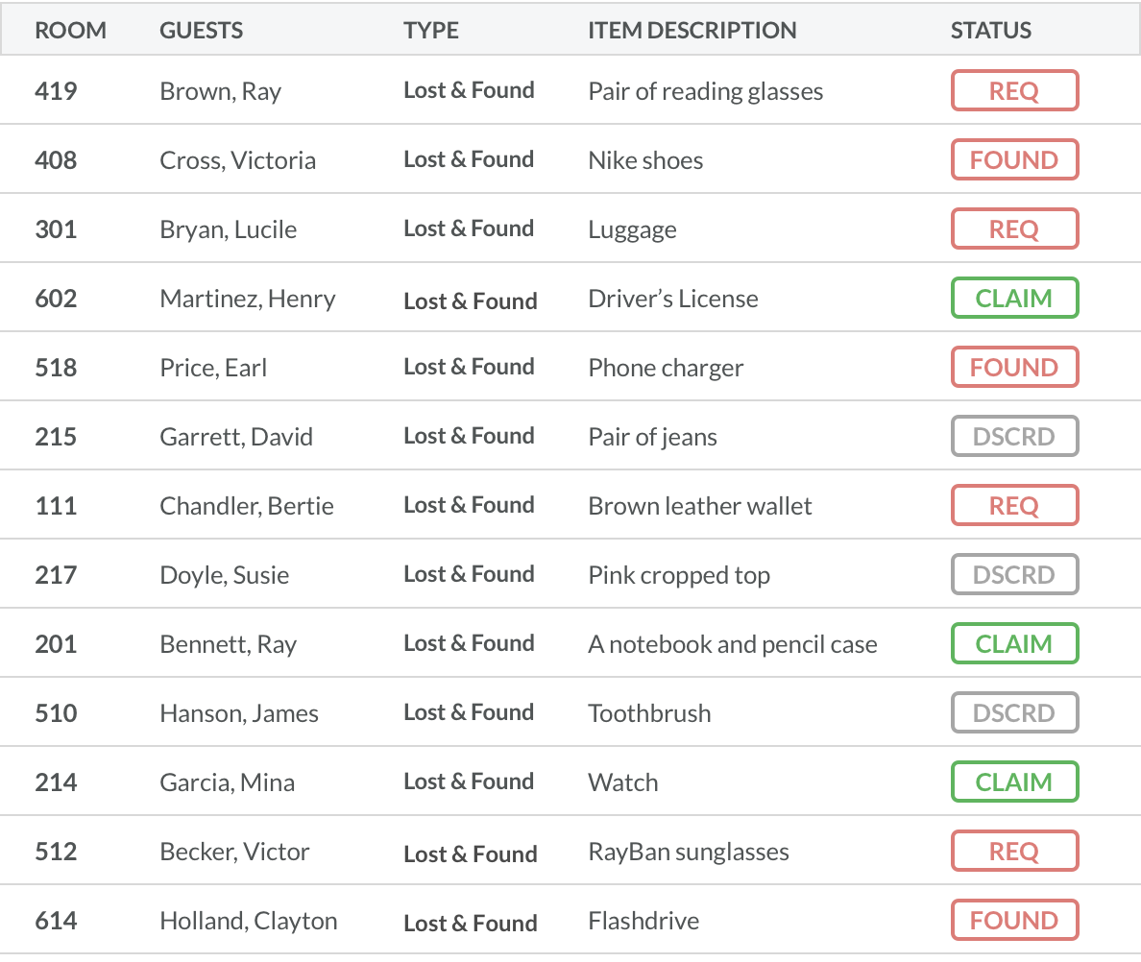Open CLAIM status for the Watch item
1141x962 pixels.
1014,782
